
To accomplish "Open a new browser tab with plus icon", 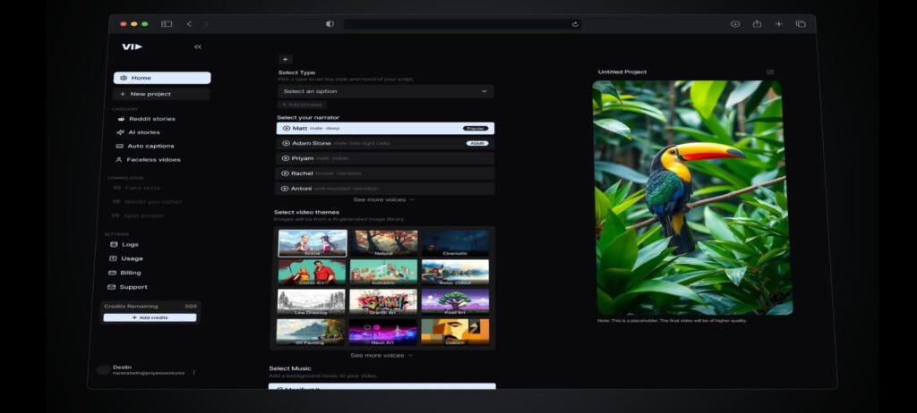I will 778,24.
